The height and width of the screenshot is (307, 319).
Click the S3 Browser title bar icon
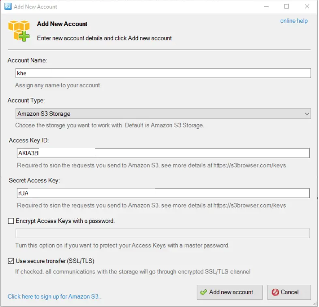tap(8, 6)
